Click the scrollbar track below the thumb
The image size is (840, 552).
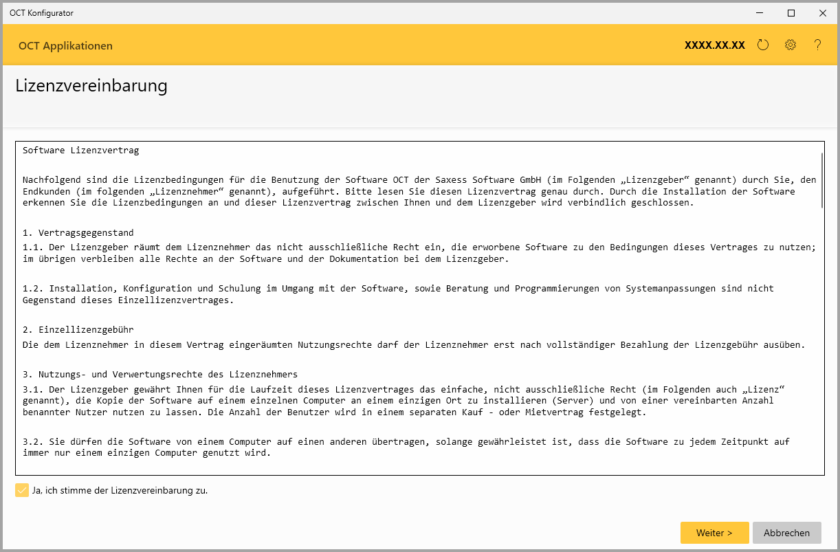[821, 344]
